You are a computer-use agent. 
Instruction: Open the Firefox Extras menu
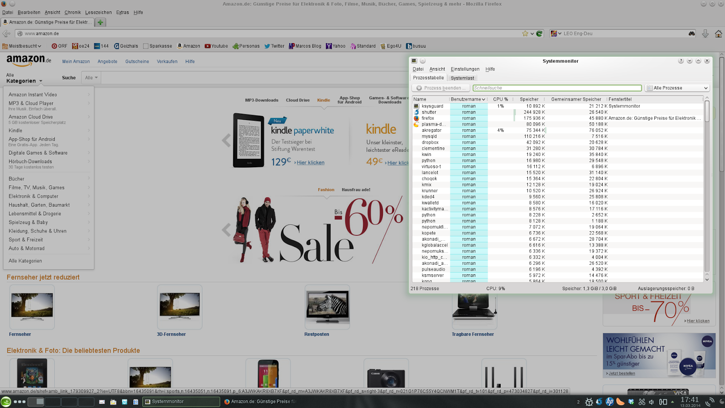[122, 12]
